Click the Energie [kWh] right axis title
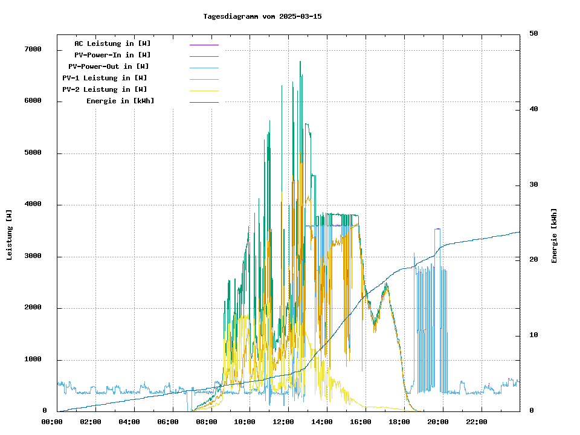The image size is (580, 435). 554,236
